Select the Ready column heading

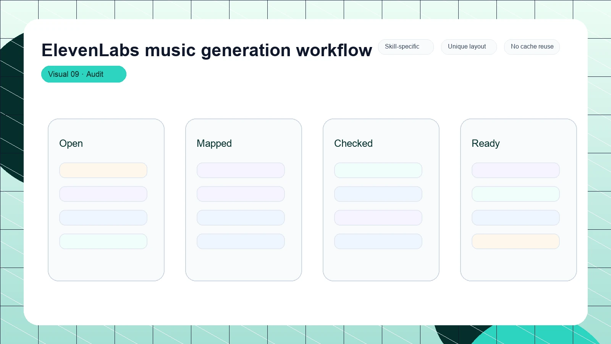[x=486, y=143]
